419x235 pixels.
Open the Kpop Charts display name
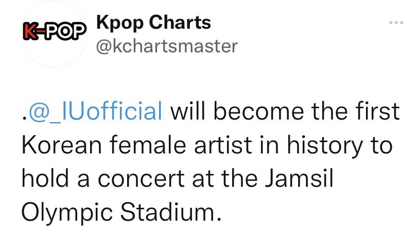(153, 23)
